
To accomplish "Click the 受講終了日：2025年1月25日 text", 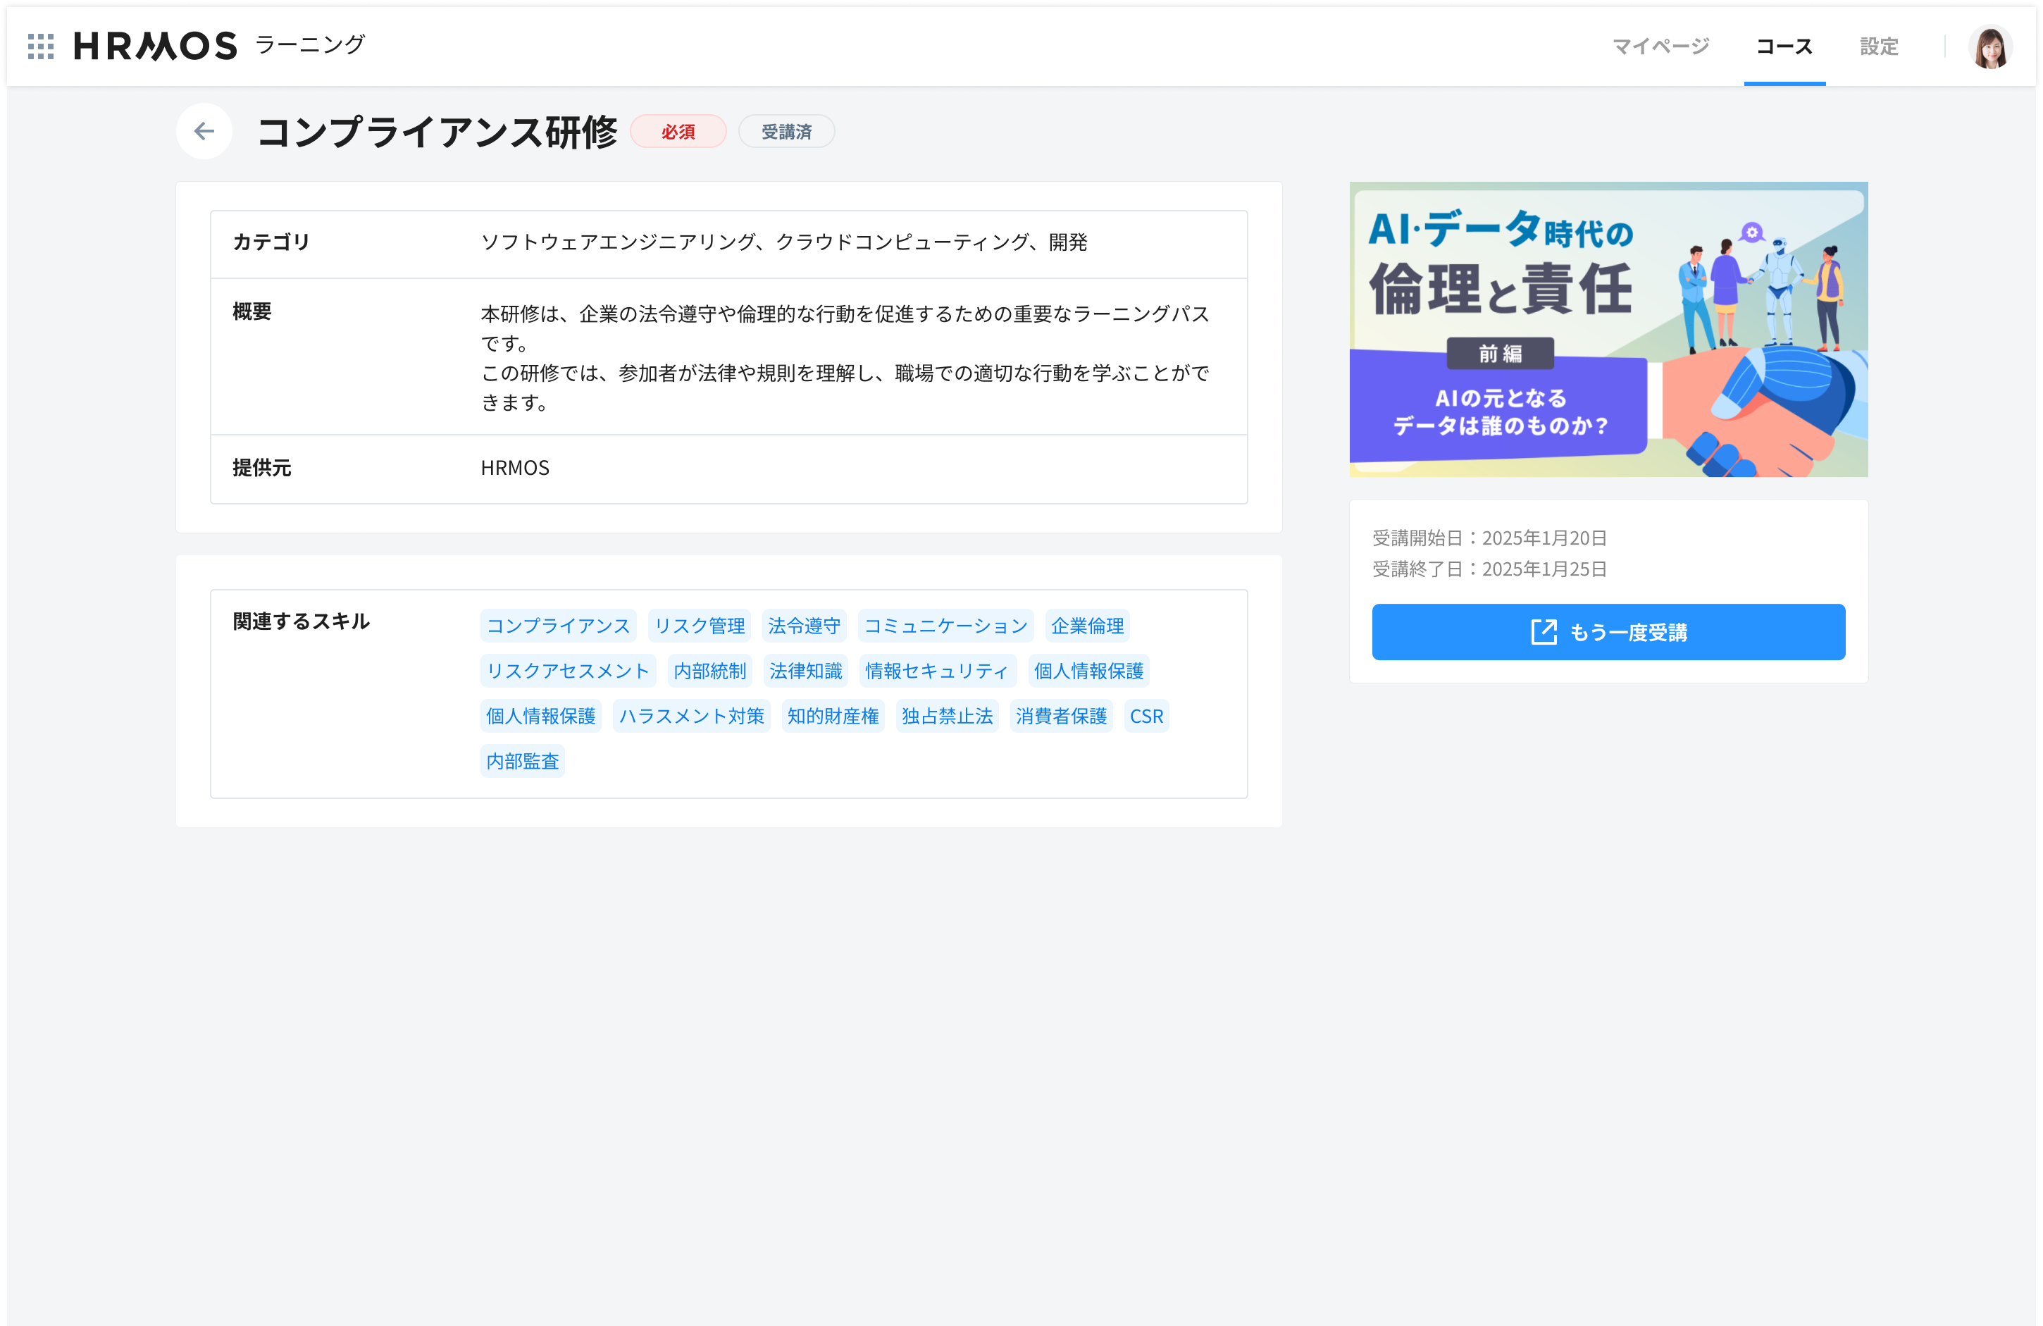I will 1489,569.
